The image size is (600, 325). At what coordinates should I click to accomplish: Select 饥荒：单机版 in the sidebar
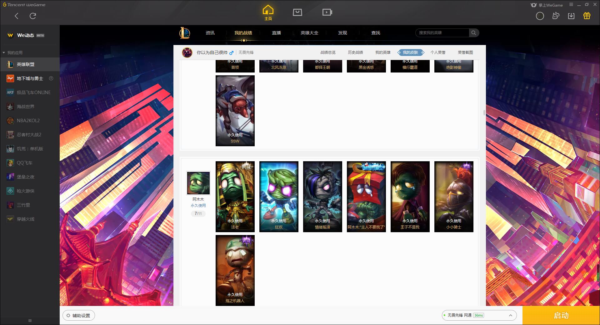[30, 149]
